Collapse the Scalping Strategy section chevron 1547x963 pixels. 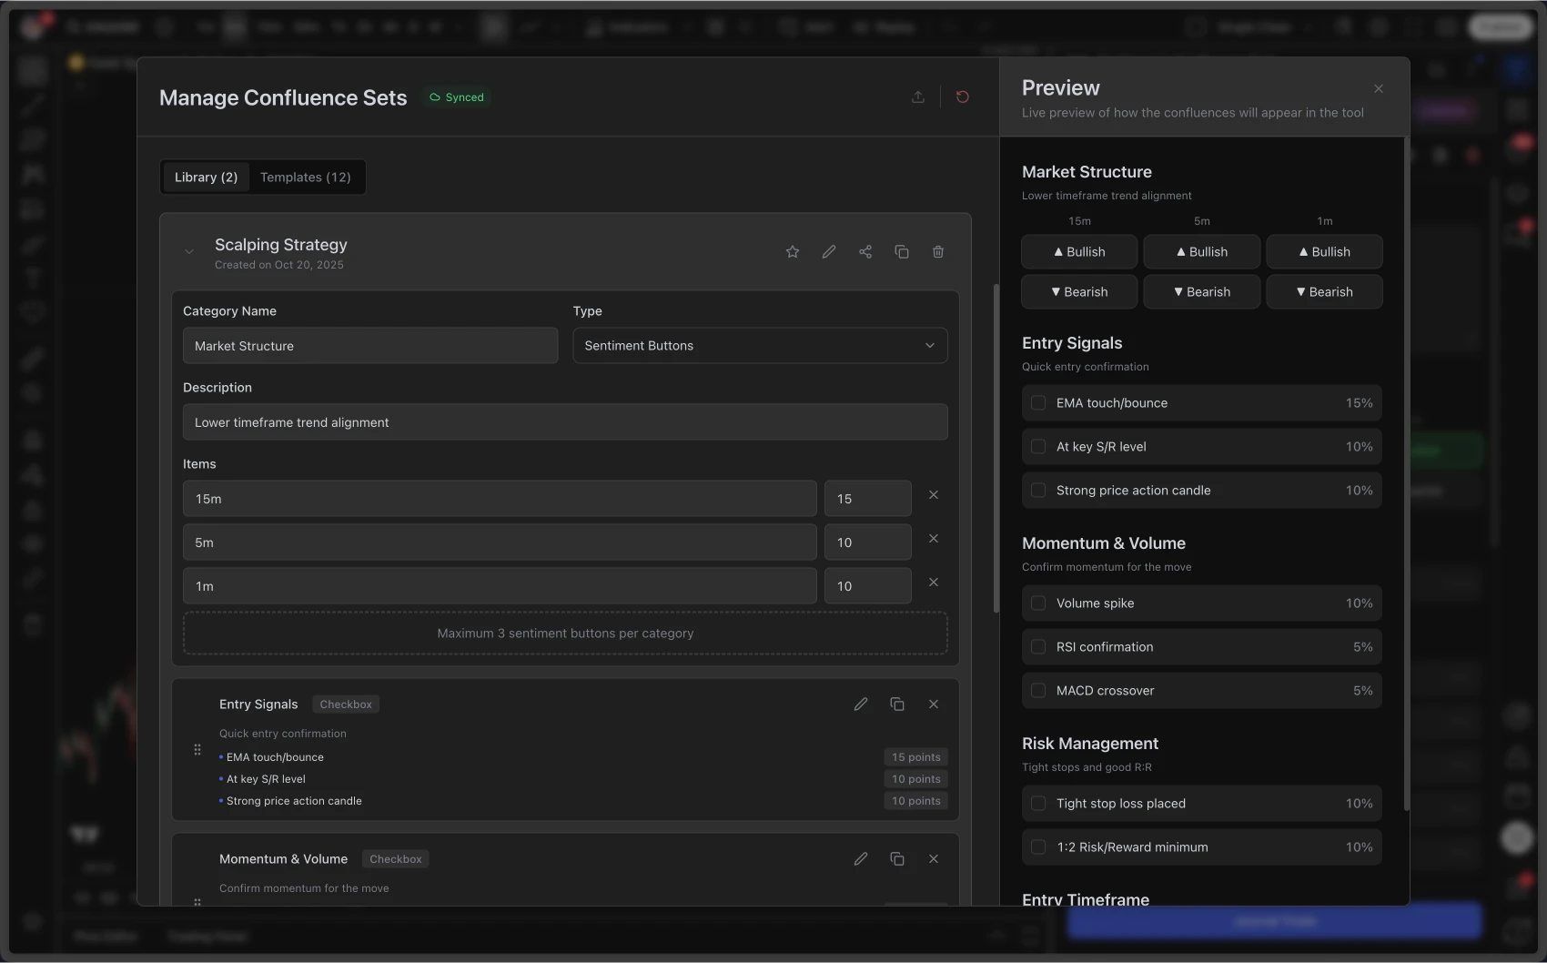pyautogui.click(x=189, y=251)
